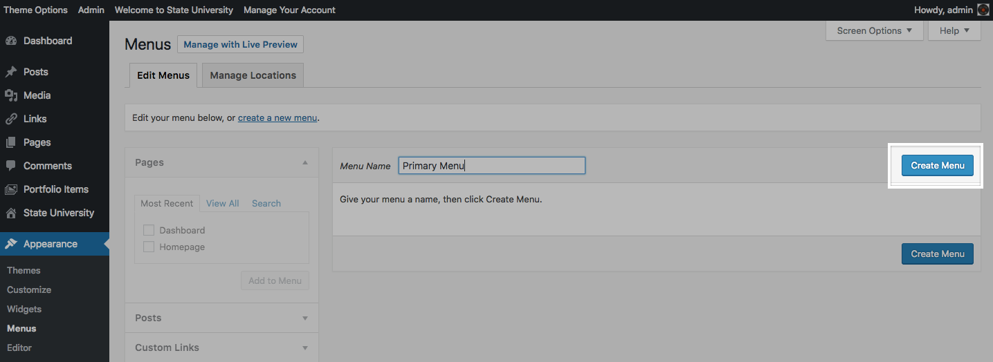Click the top Create Menu button
Image resolution: width=993 pixels, height=362 pixels.
pos(938,165)
